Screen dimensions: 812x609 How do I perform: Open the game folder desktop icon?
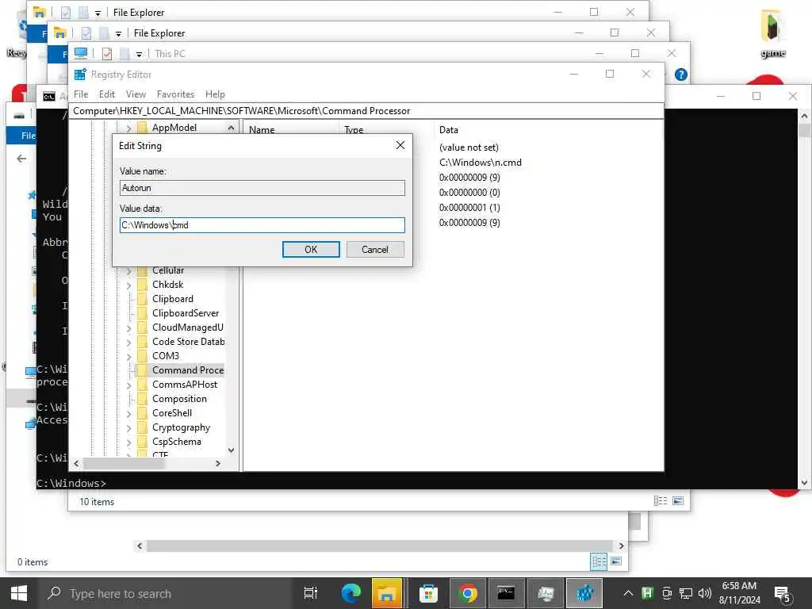pyautogui.click(x=772, y=33)
